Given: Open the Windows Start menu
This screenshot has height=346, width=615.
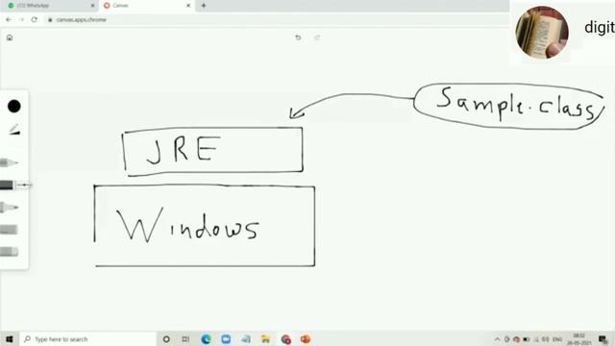Looking at the screenshot, I should [10, 339].
